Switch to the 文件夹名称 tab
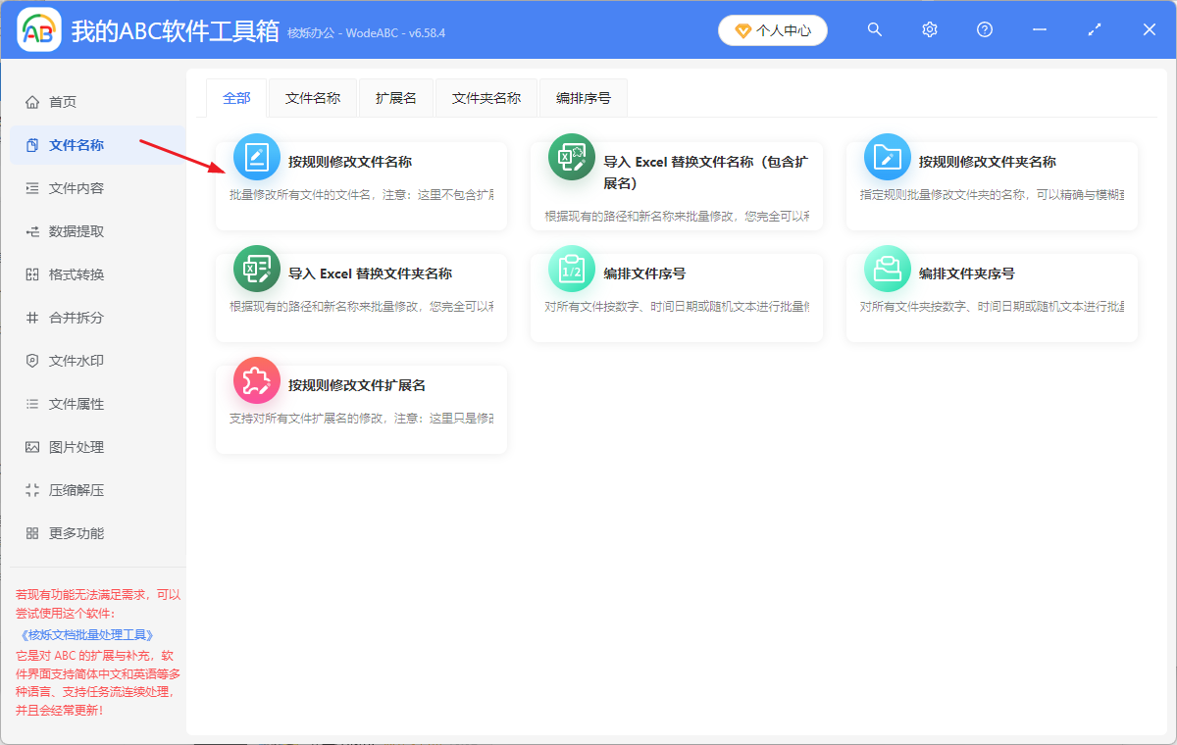Screen dimensions: 1177x745 pyautogui.click(x=486, y=97)
